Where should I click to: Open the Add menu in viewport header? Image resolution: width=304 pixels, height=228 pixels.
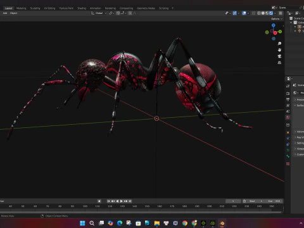(5, 13)
